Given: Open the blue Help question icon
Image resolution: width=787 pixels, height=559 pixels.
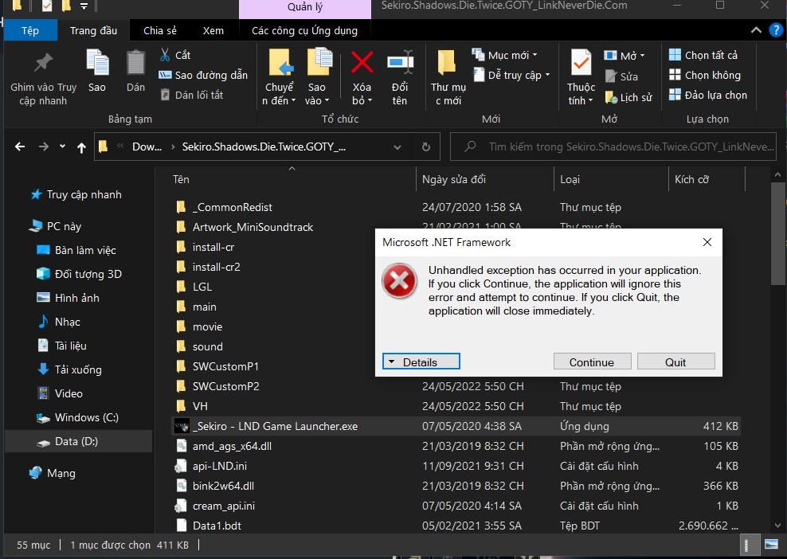Looking at the screenshot, I should click(x=776, y=30).
